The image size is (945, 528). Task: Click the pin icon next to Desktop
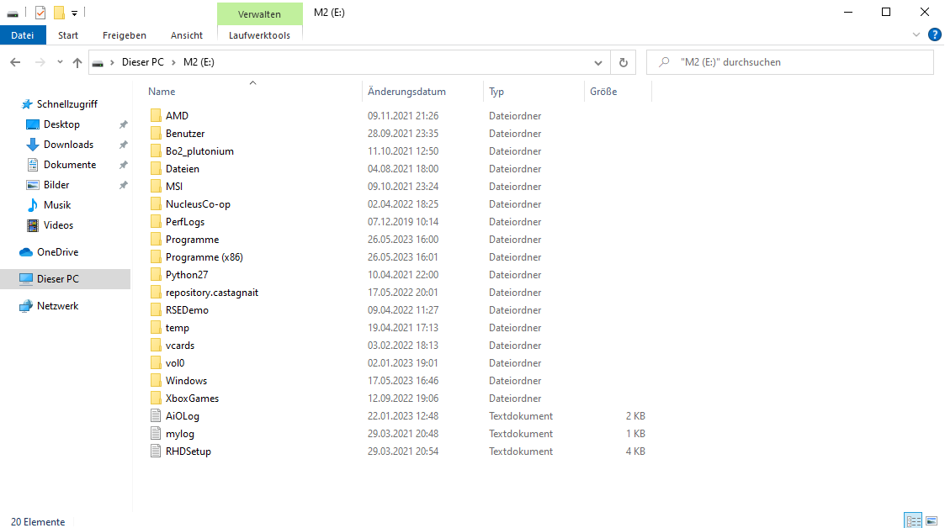point(123,124)
